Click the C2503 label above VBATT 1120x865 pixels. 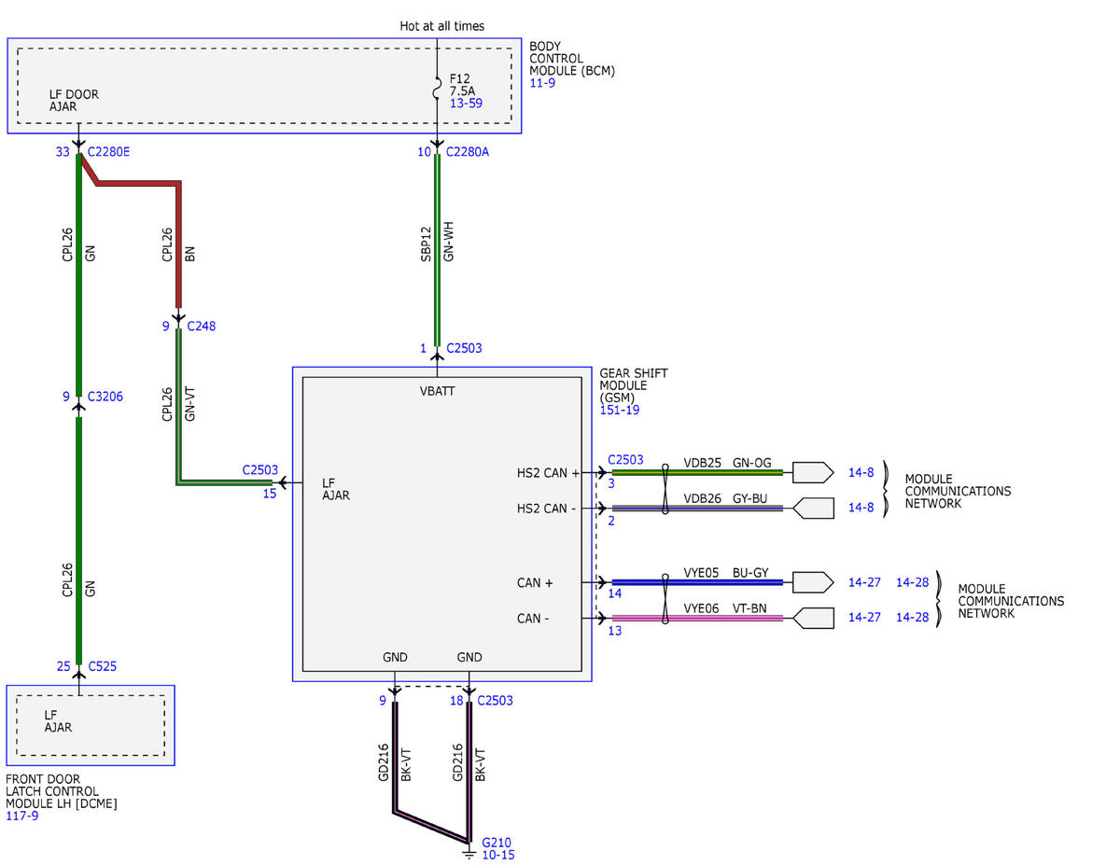464,348
